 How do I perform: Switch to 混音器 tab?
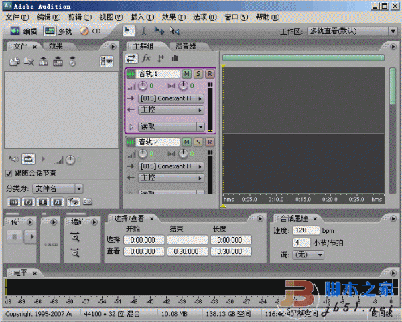pos(186,46)
